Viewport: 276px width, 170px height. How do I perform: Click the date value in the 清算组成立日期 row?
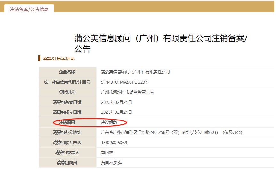pyautogui.click(x=116, y=112)
